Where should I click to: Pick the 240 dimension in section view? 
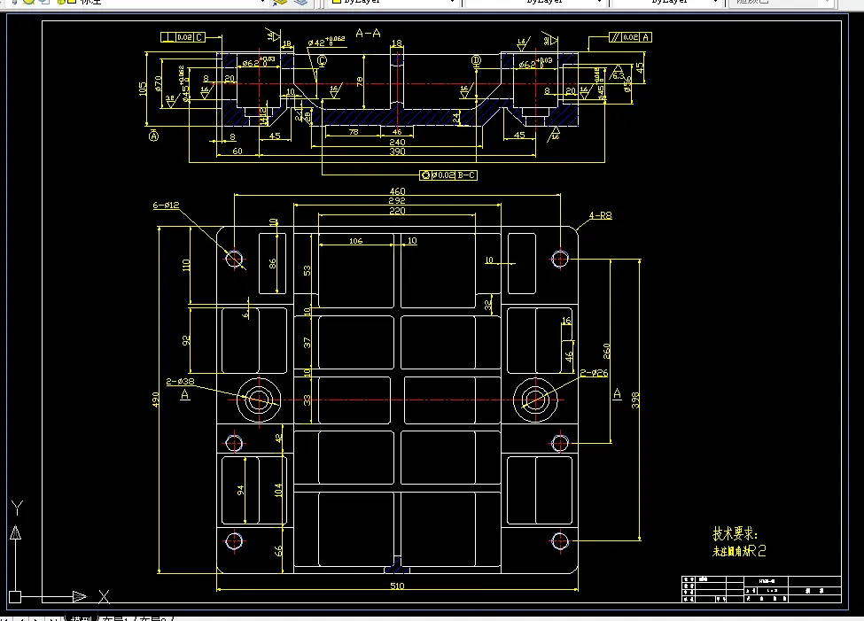[397, 142]
